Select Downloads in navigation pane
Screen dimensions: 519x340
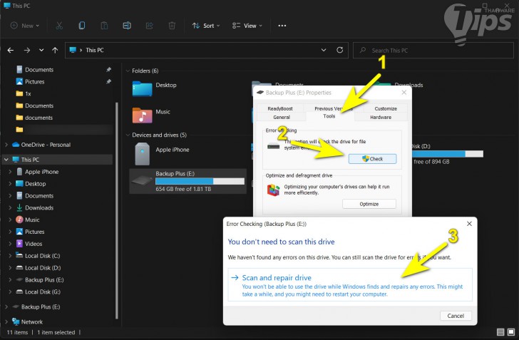[39, 207]
